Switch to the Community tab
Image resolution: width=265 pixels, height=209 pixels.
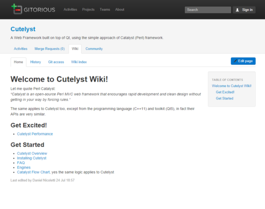tap(94, 49)
